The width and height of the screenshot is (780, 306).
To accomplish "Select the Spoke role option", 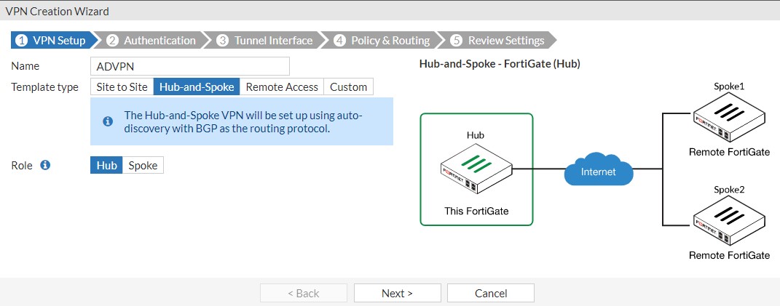I will click(143, 165).
